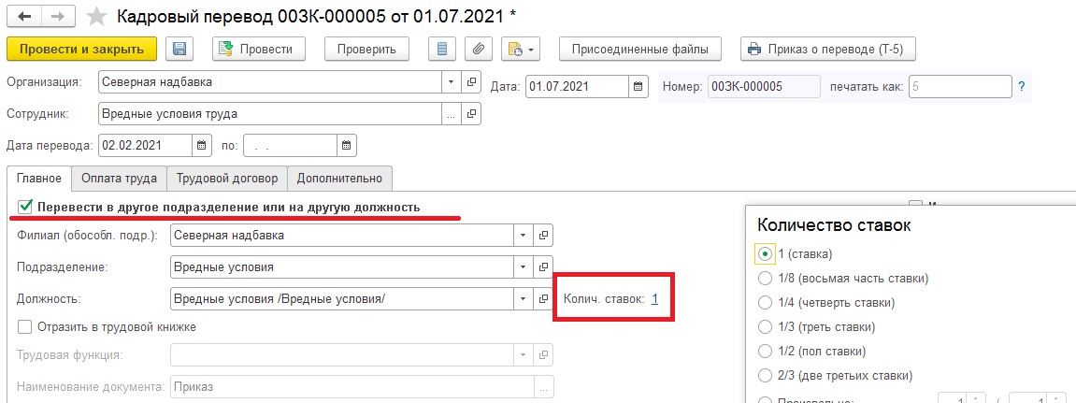Open the create-based-on dropdown button

coord(522,49)
